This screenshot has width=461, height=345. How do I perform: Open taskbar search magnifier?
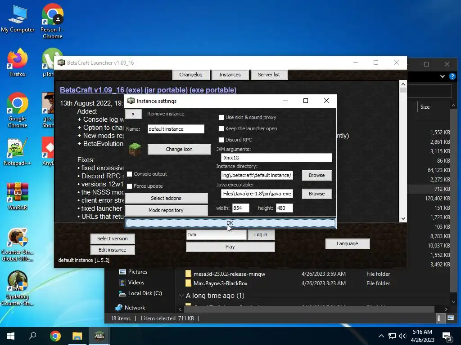tap(32, 336)
